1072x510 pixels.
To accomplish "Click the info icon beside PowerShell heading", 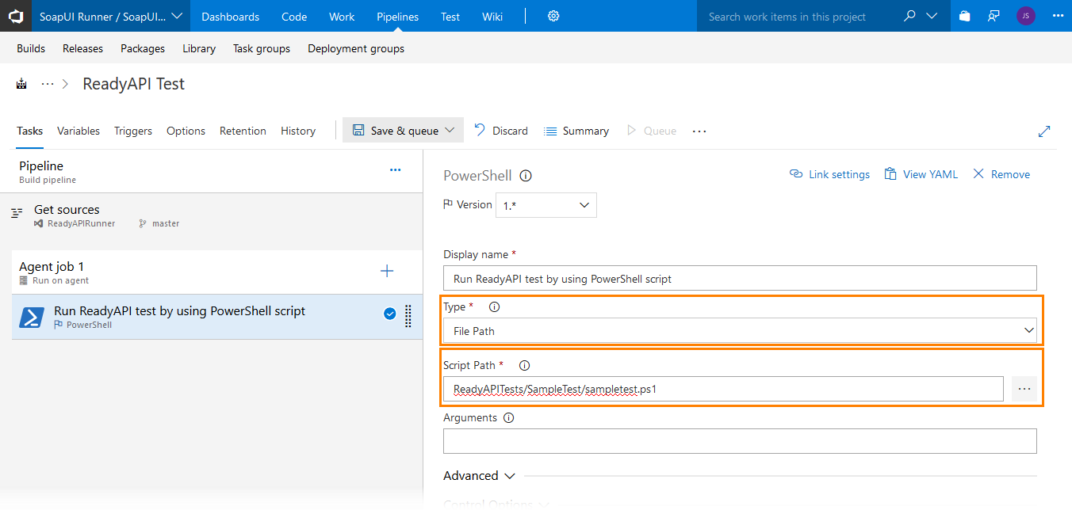I will pos(526,176).
